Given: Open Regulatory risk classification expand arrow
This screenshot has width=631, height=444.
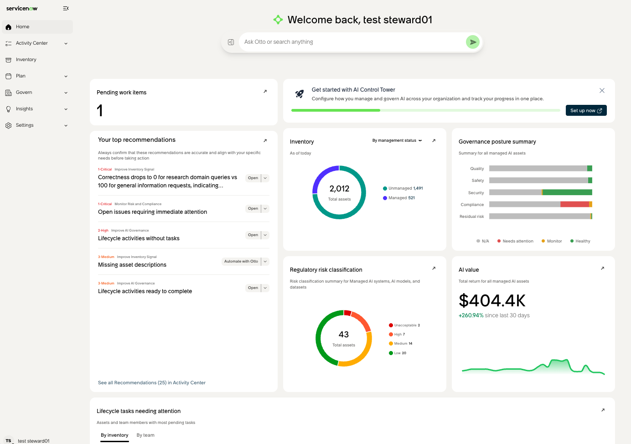Looking at the screenshot, I should click(x=434, y=268).
